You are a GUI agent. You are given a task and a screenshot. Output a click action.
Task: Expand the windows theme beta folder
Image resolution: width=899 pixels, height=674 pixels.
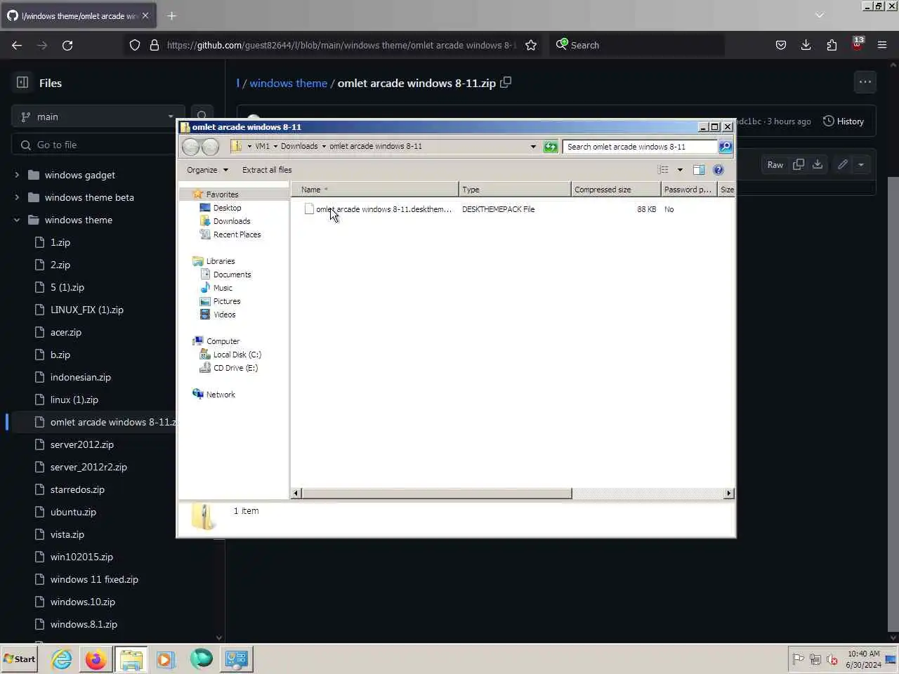pos(17,197)
